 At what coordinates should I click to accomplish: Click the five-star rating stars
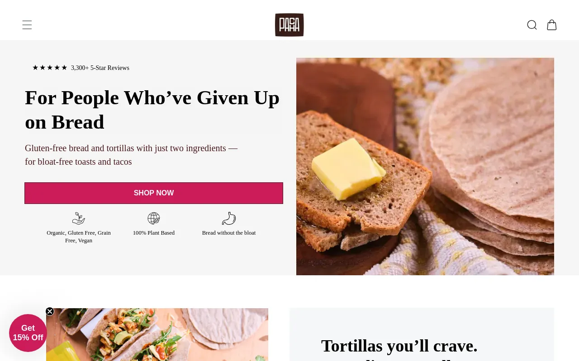[50, 68]
